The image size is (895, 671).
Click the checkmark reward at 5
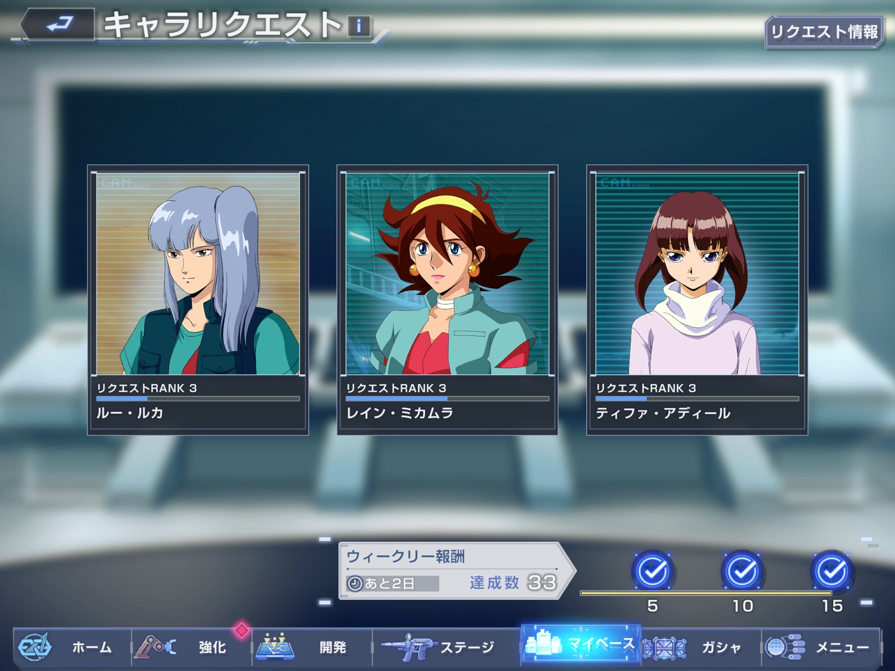(652, 571)
